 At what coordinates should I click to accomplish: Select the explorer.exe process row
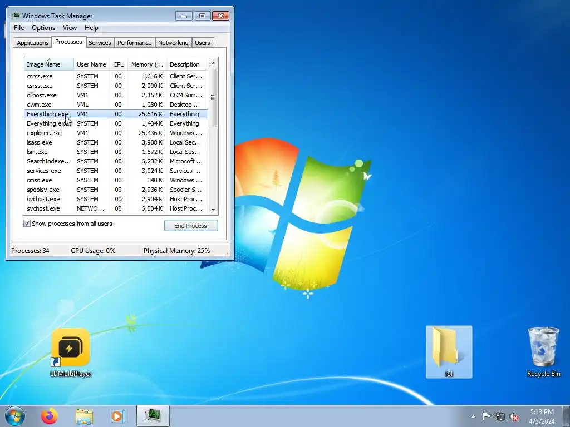[x=116, y=133]
